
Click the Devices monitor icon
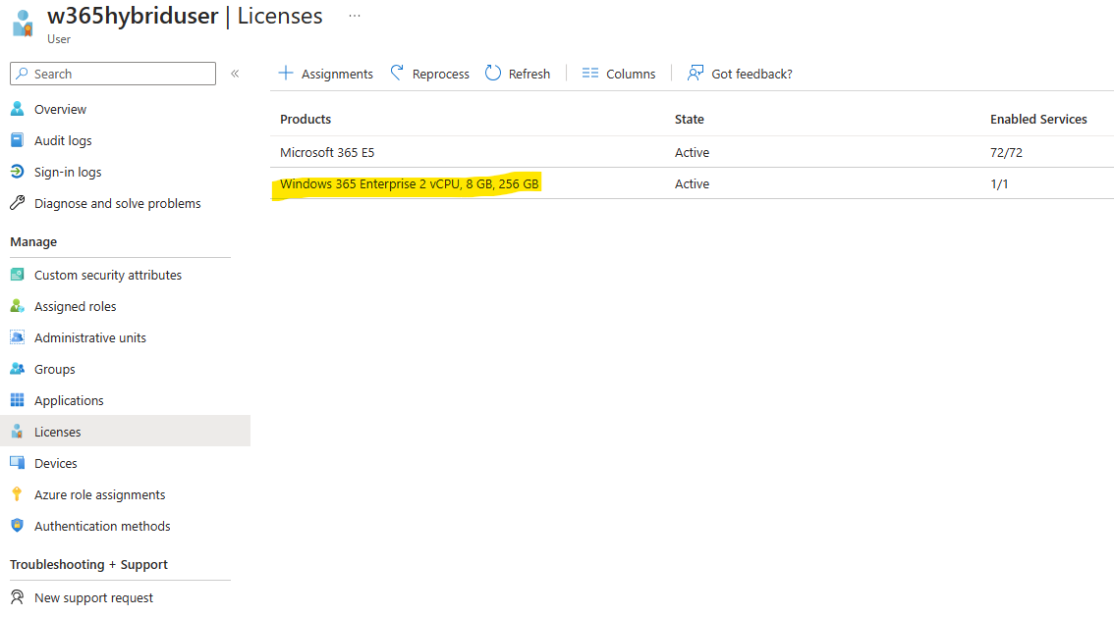(x=17, y=462)
